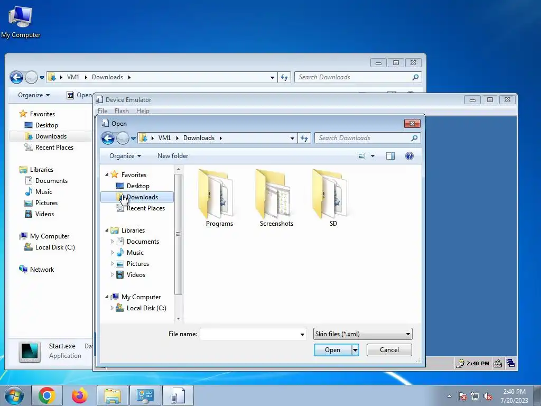Open Documents library in Explorer sidebar
This screenshot has width=541, height=406.
tap(46, 181)
